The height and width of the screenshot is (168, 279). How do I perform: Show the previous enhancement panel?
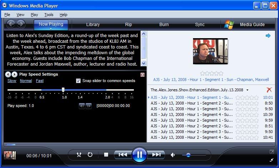pos(8,74)
